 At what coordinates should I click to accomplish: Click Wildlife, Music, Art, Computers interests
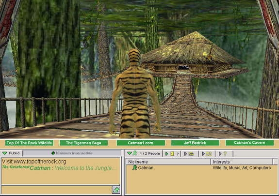coord(242,168)
